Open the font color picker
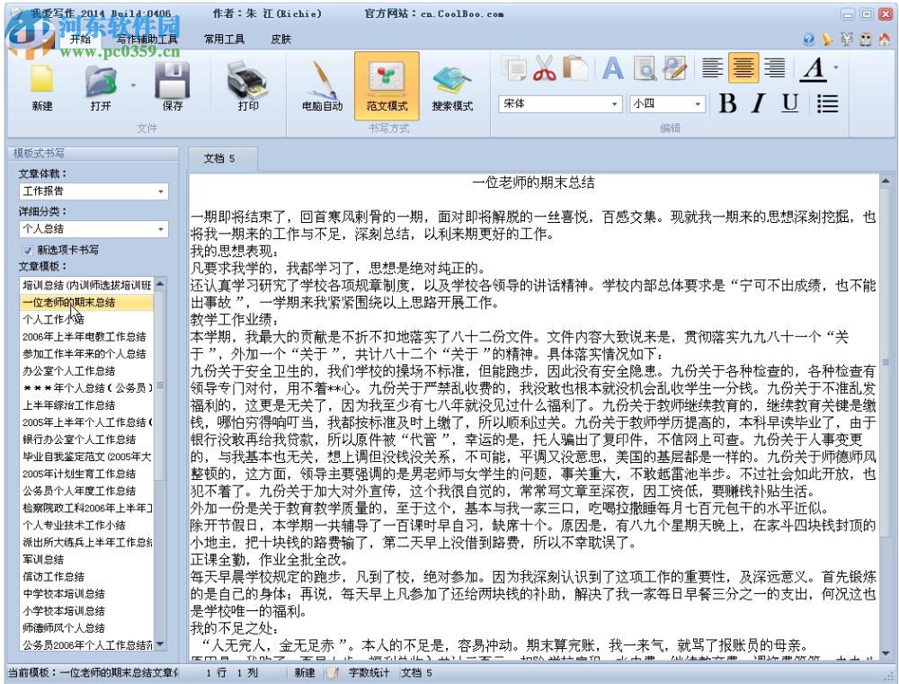Screen dimensions: 899x684 click(x=812, y=69)
